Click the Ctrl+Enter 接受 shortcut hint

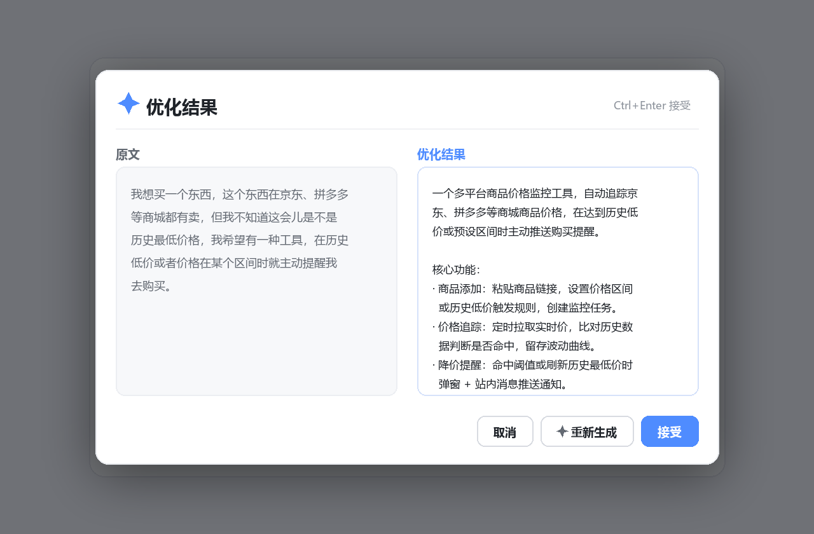point(652,106)
